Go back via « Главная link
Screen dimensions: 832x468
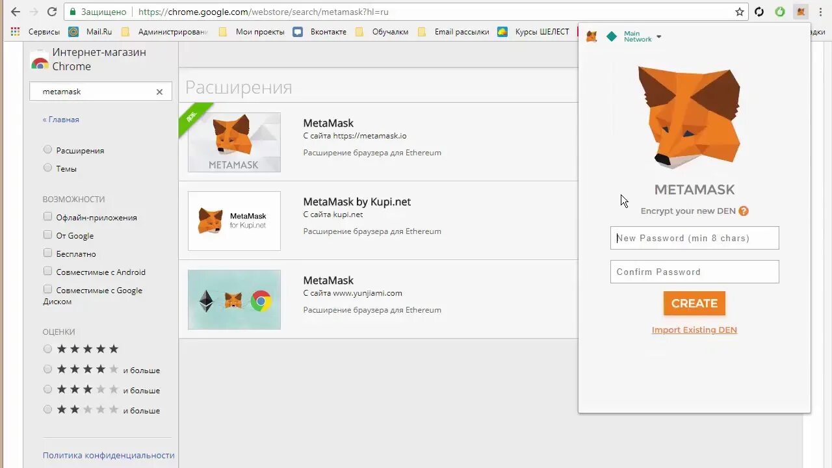tap(61, 120)
